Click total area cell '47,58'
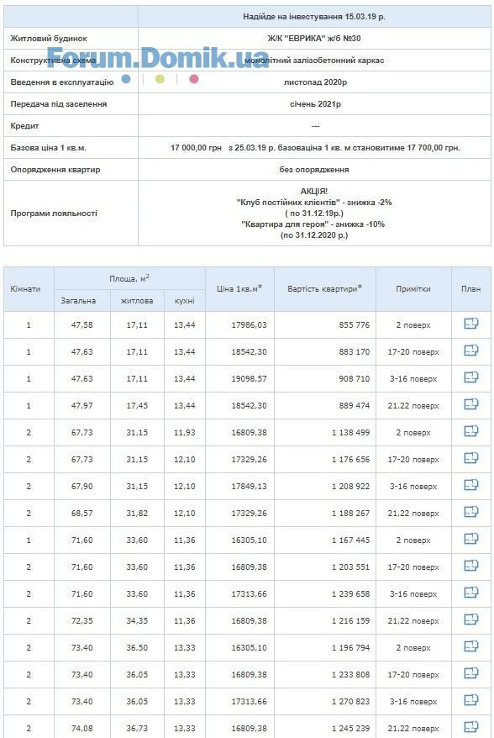The width and height of the screenshot is (494, 738). [81, 324]
